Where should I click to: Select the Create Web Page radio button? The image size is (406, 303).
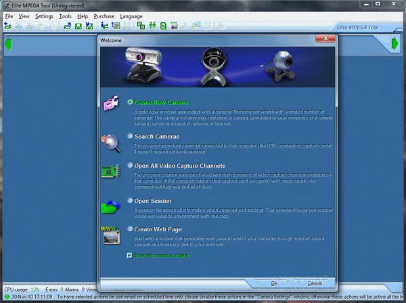tap(130, 229)
